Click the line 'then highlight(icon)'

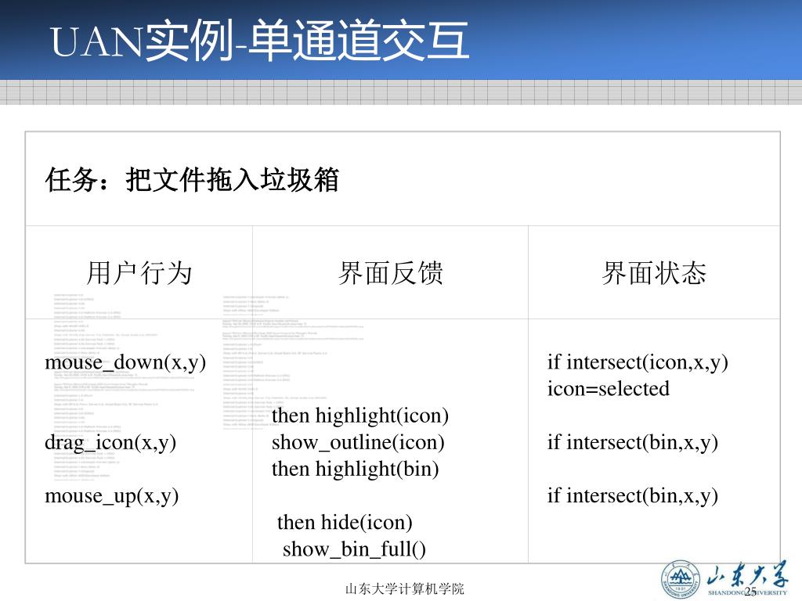click(360, 416)
